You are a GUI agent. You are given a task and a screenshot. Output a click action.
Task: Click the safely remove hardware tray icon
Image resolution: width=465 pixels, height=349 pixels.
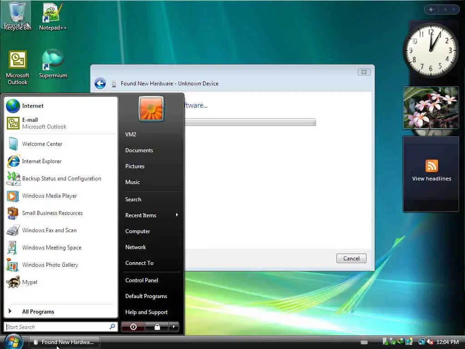click(393, 342)
